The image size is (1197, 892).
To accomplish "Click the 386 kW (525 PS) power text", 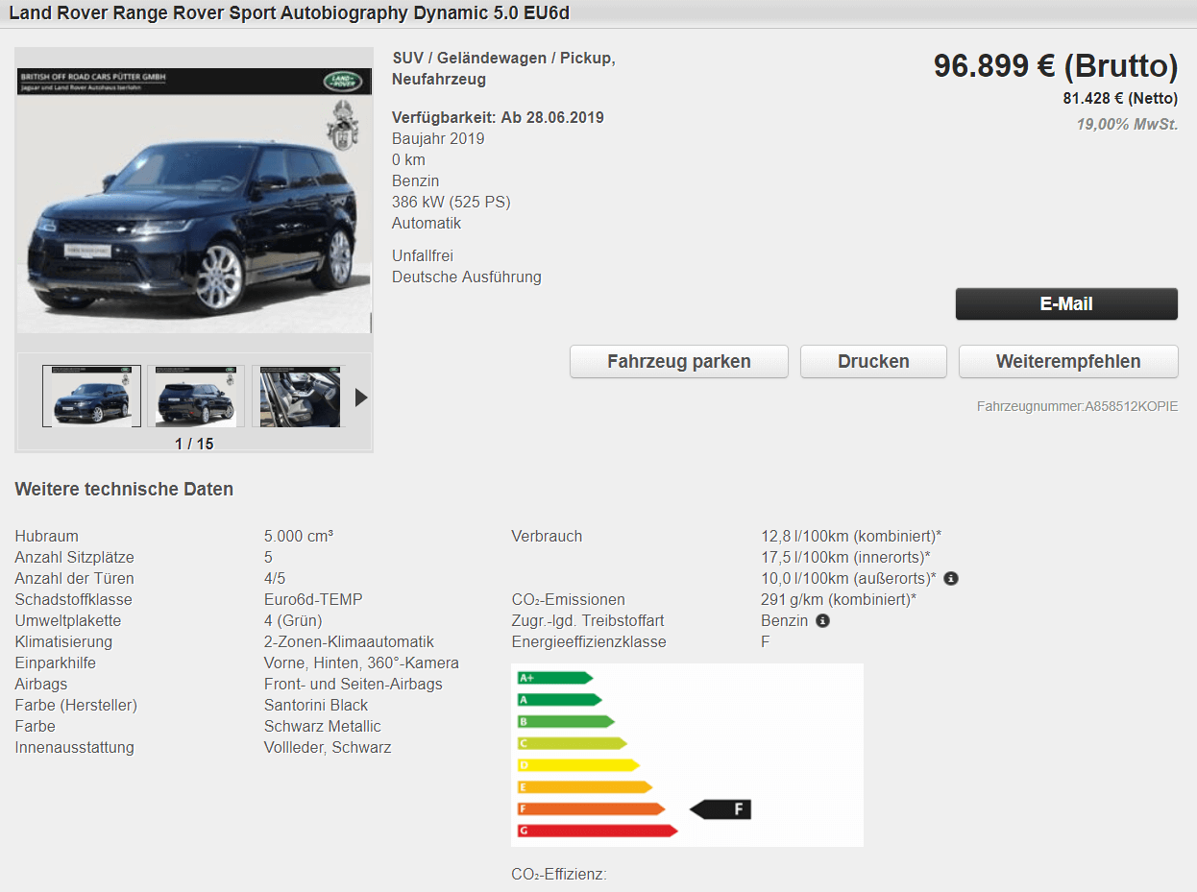I will 452,203.
